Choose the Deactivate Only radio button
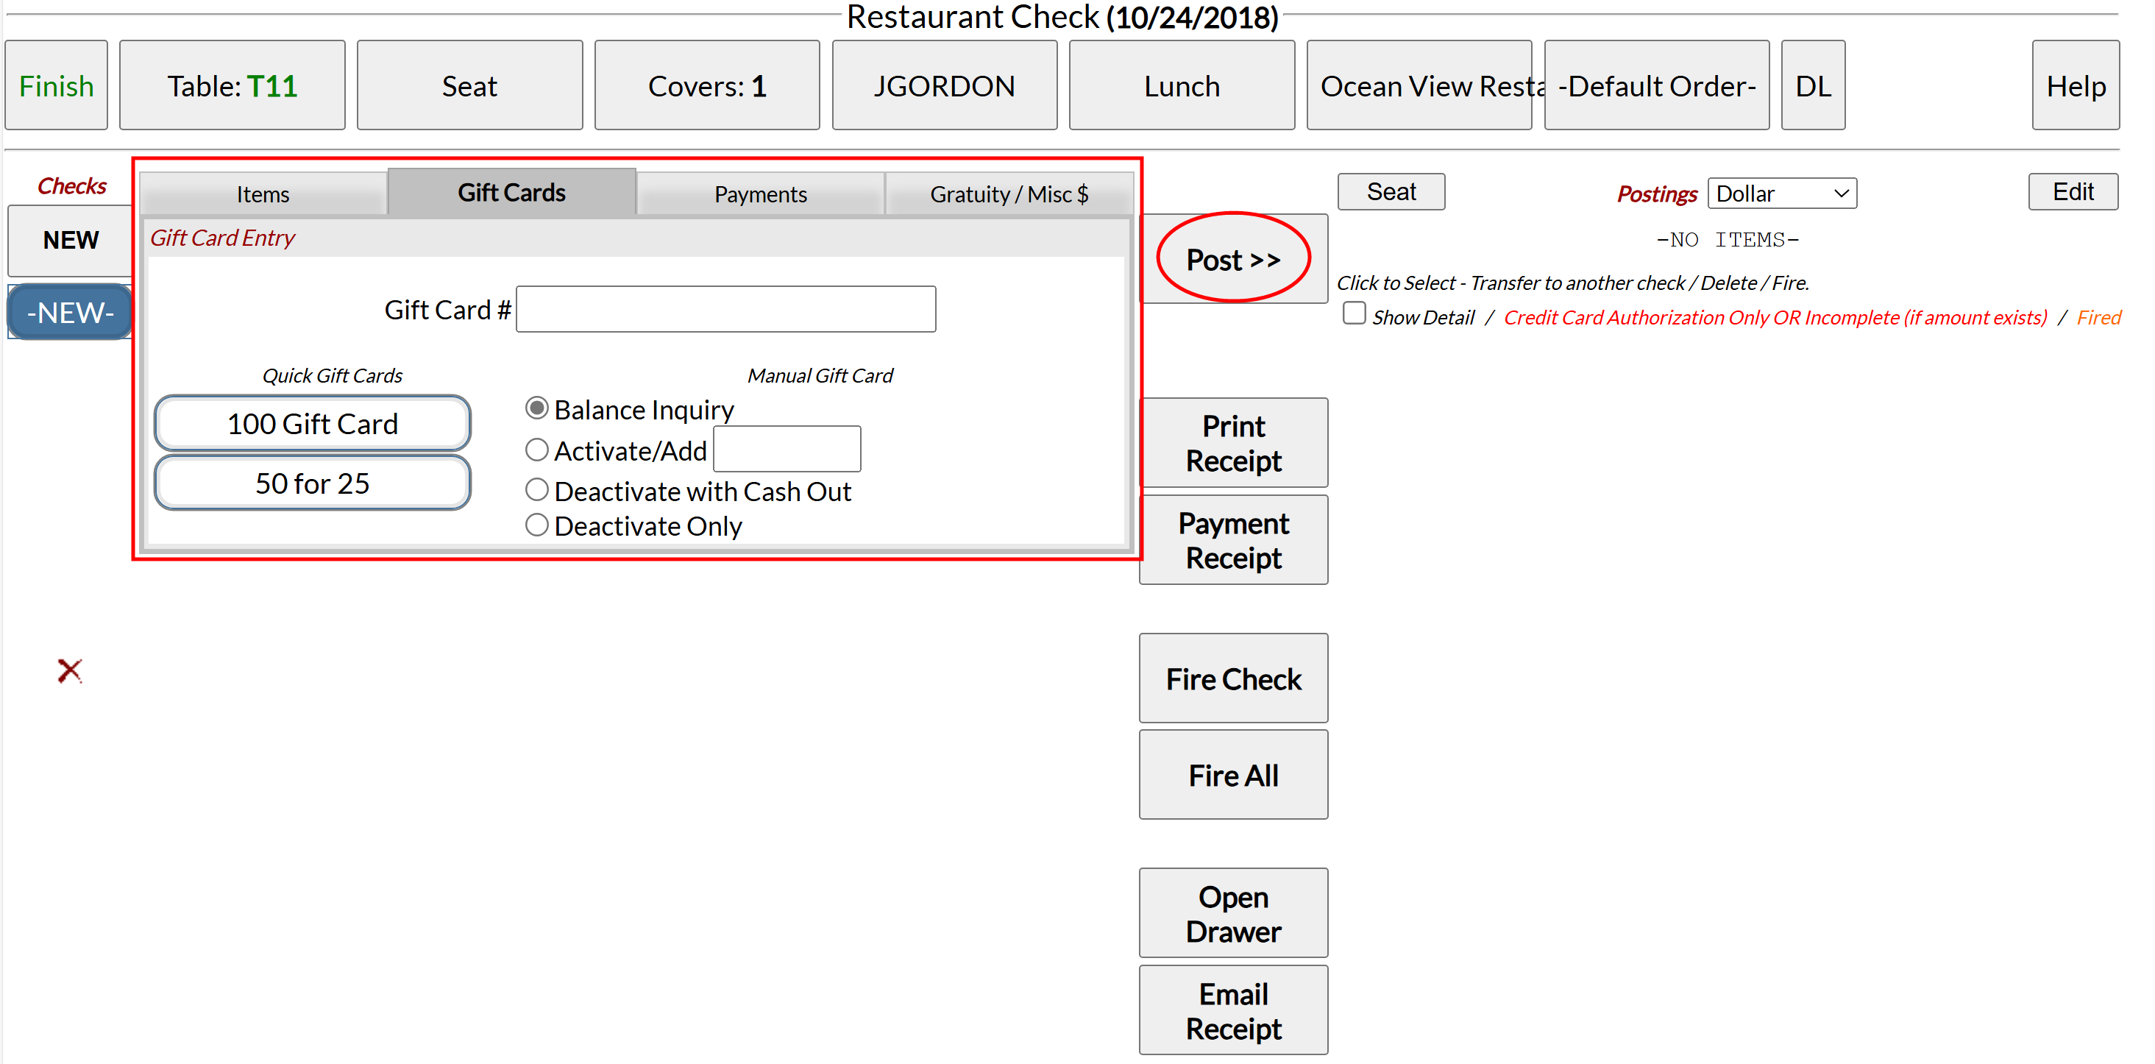The width and height of the screenshot is (2155, 1064). point(536,525)
